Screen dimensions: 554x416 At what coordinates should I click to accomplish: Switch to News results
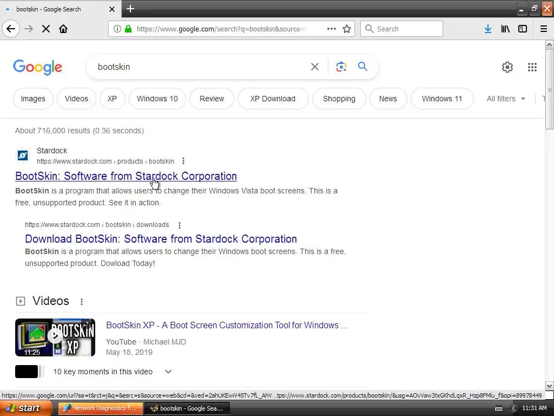[388, 99]
